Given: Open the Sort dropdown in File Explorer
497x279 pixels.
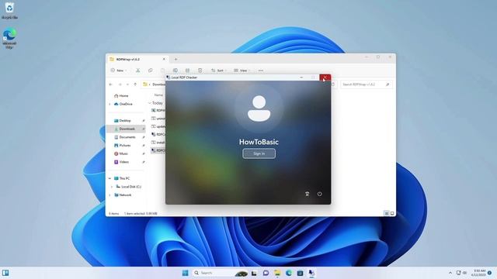Looking at the screenshot, I should click(x=219, y=71).
